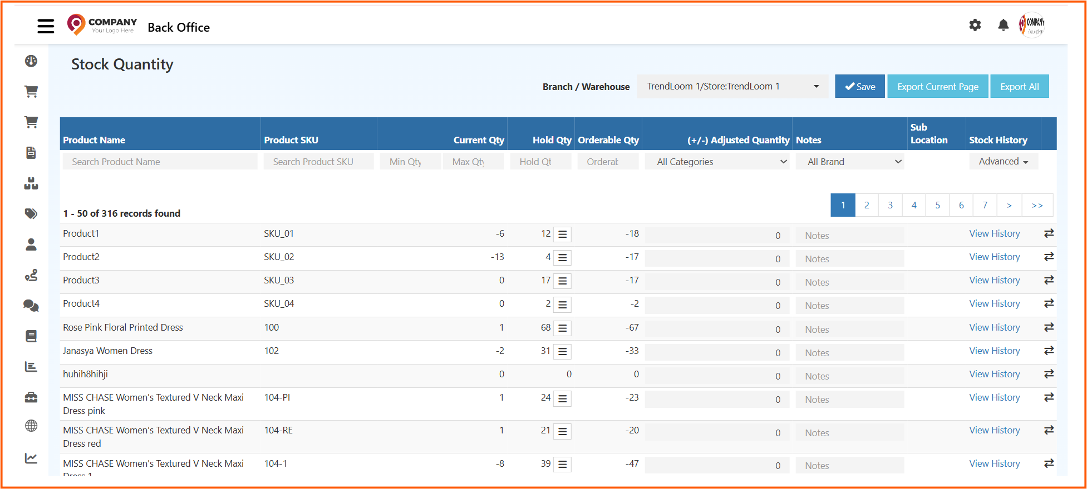Viewport: 1087px width, 489px height.
Task: Open the line graph sidebar icon
Action: coord(31,458)
